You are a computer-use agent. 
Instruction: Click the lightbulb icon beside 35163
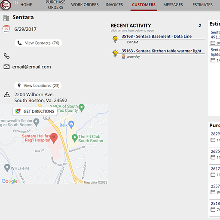pos(115,53)
